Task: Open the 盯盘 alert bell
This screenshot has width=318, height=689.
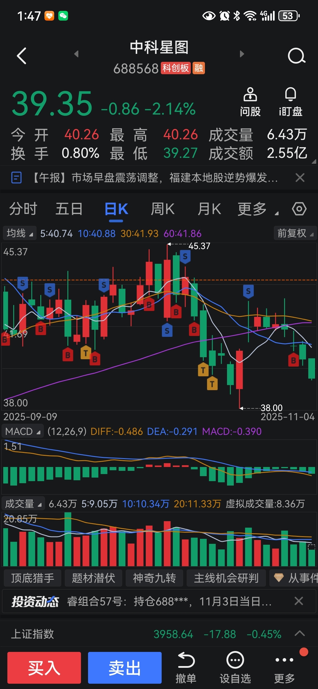Action: (291, 102)
